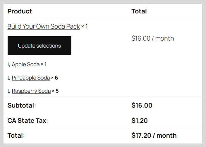Click the arrow icon before Raspberry Soda

9,91
